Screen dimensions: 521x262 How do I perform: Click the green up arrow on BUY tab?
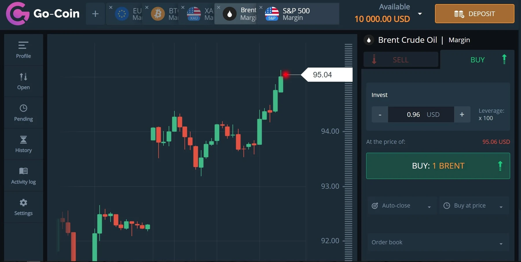[504, 59]
